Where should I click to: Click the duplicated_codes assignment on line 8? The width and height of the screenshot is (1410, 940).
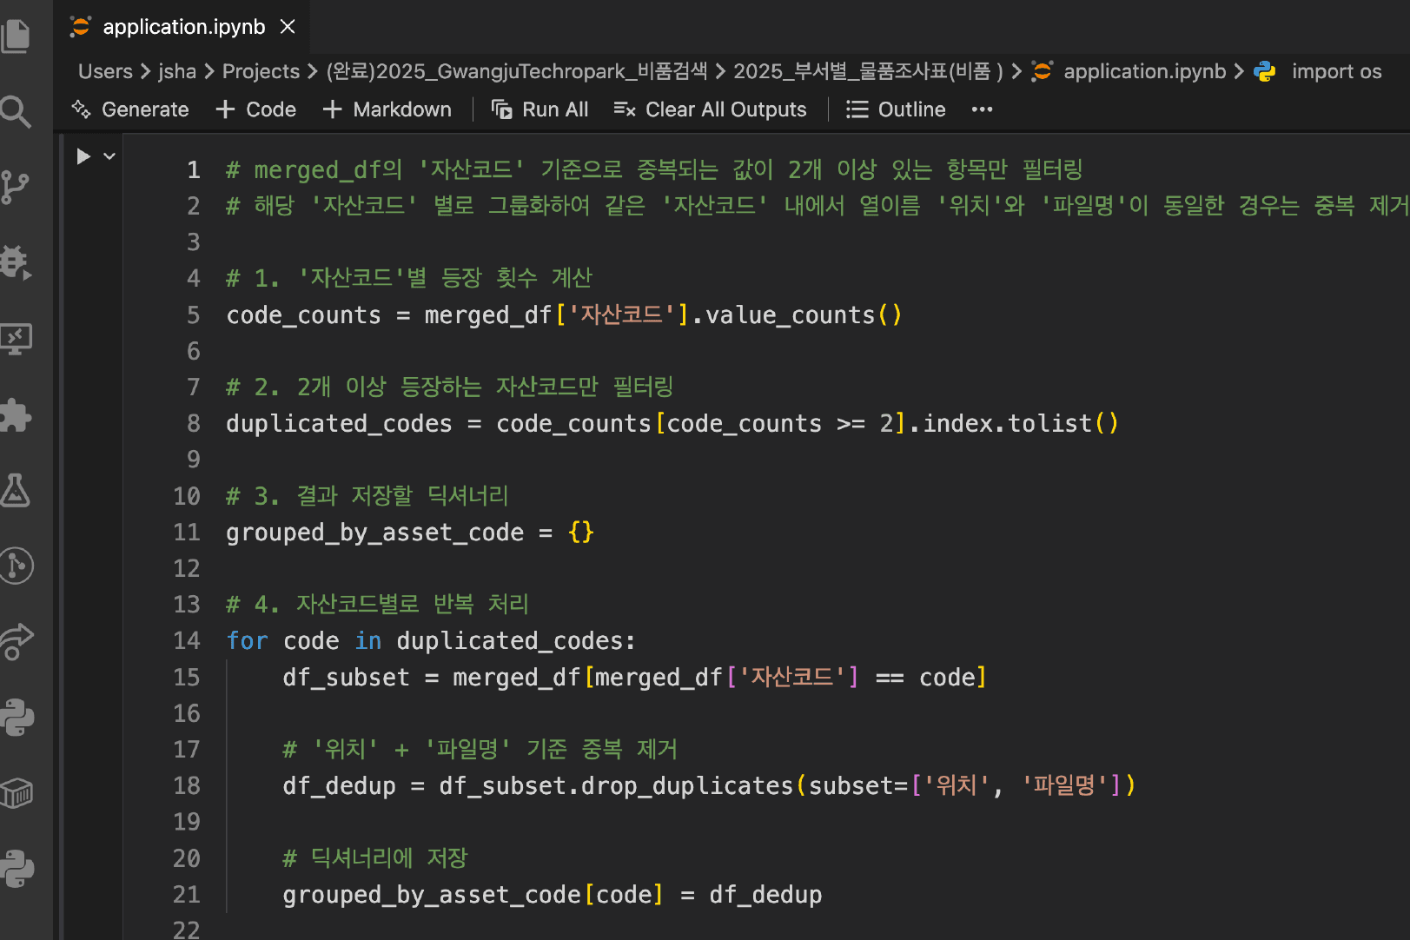point(672,423)
